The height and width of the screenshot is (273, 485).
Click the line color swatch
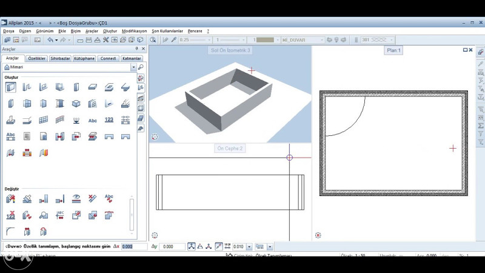[265, 40]
